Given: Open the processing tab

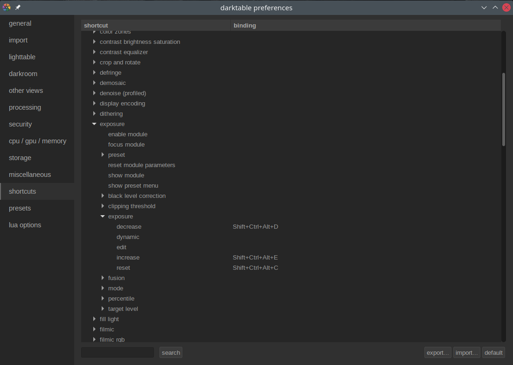Looking at the screenshot, I should pos(37,107).
